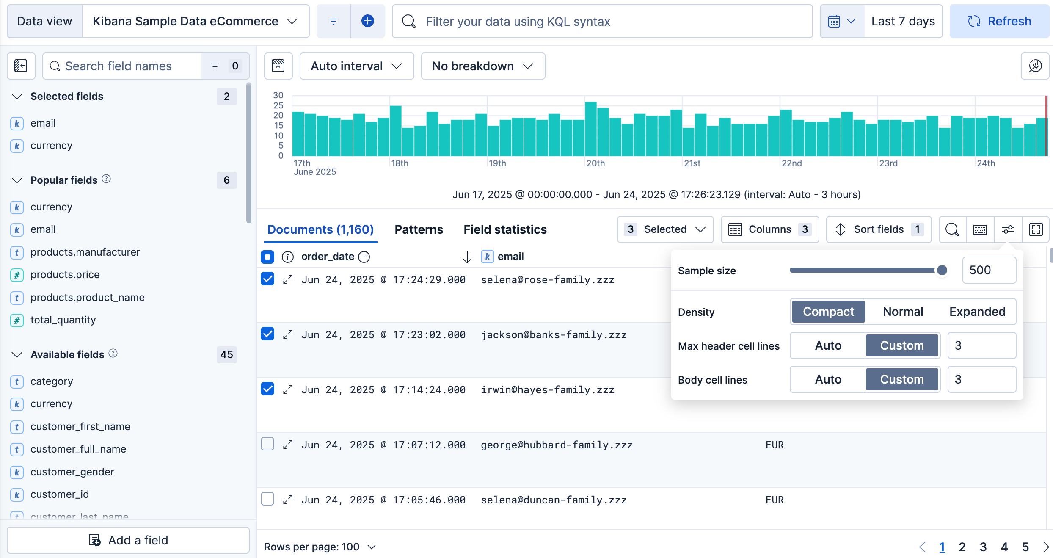Open in-table search magnifier icon
This screenshot has width=1053, height=558.
coord(952,229)
